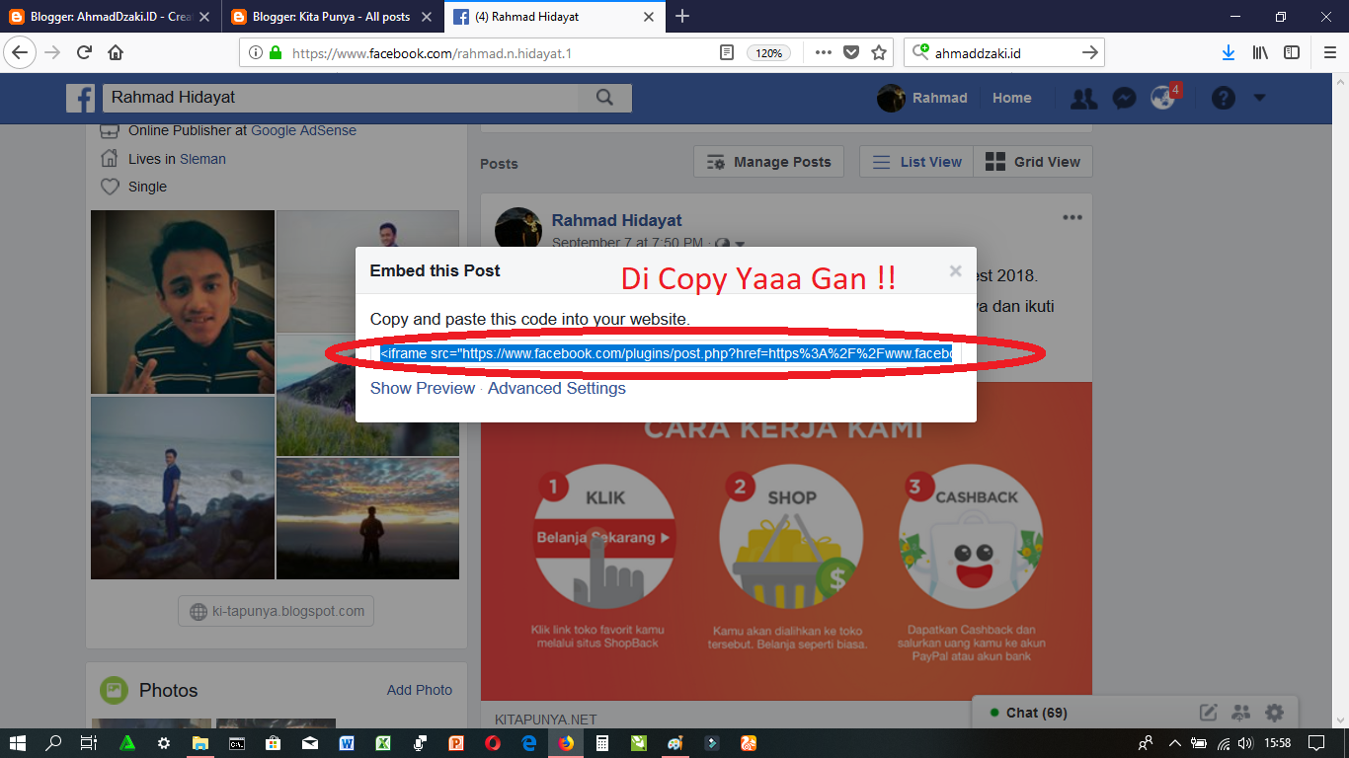Click the iframe embed code field
This screenshot has height=758, width=1349.
pos(666,353)
